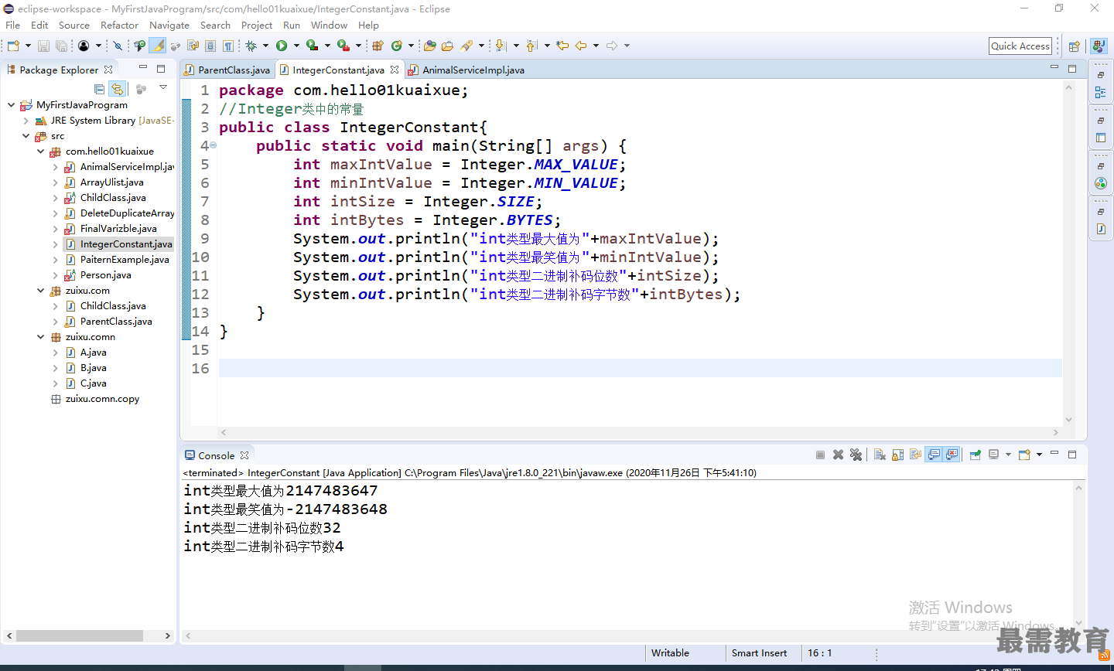
Task: Click the Search flashlight toolbar icon
Action: [x=466, y=46]
